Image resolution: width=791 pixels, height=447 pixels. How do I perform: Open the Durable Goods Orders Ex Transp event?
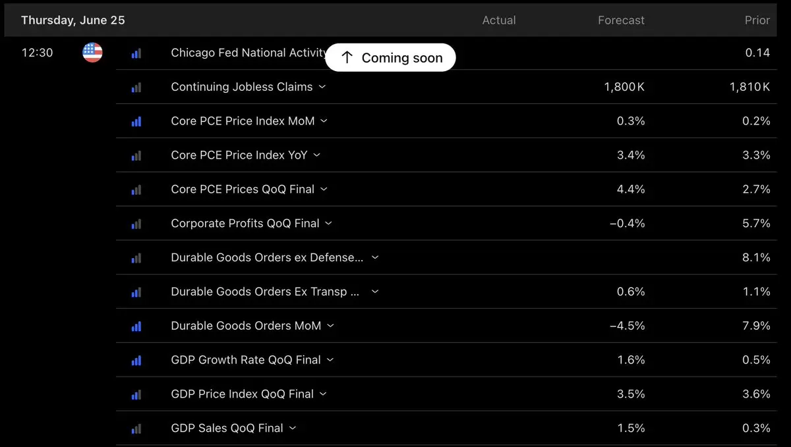(265, 292)
